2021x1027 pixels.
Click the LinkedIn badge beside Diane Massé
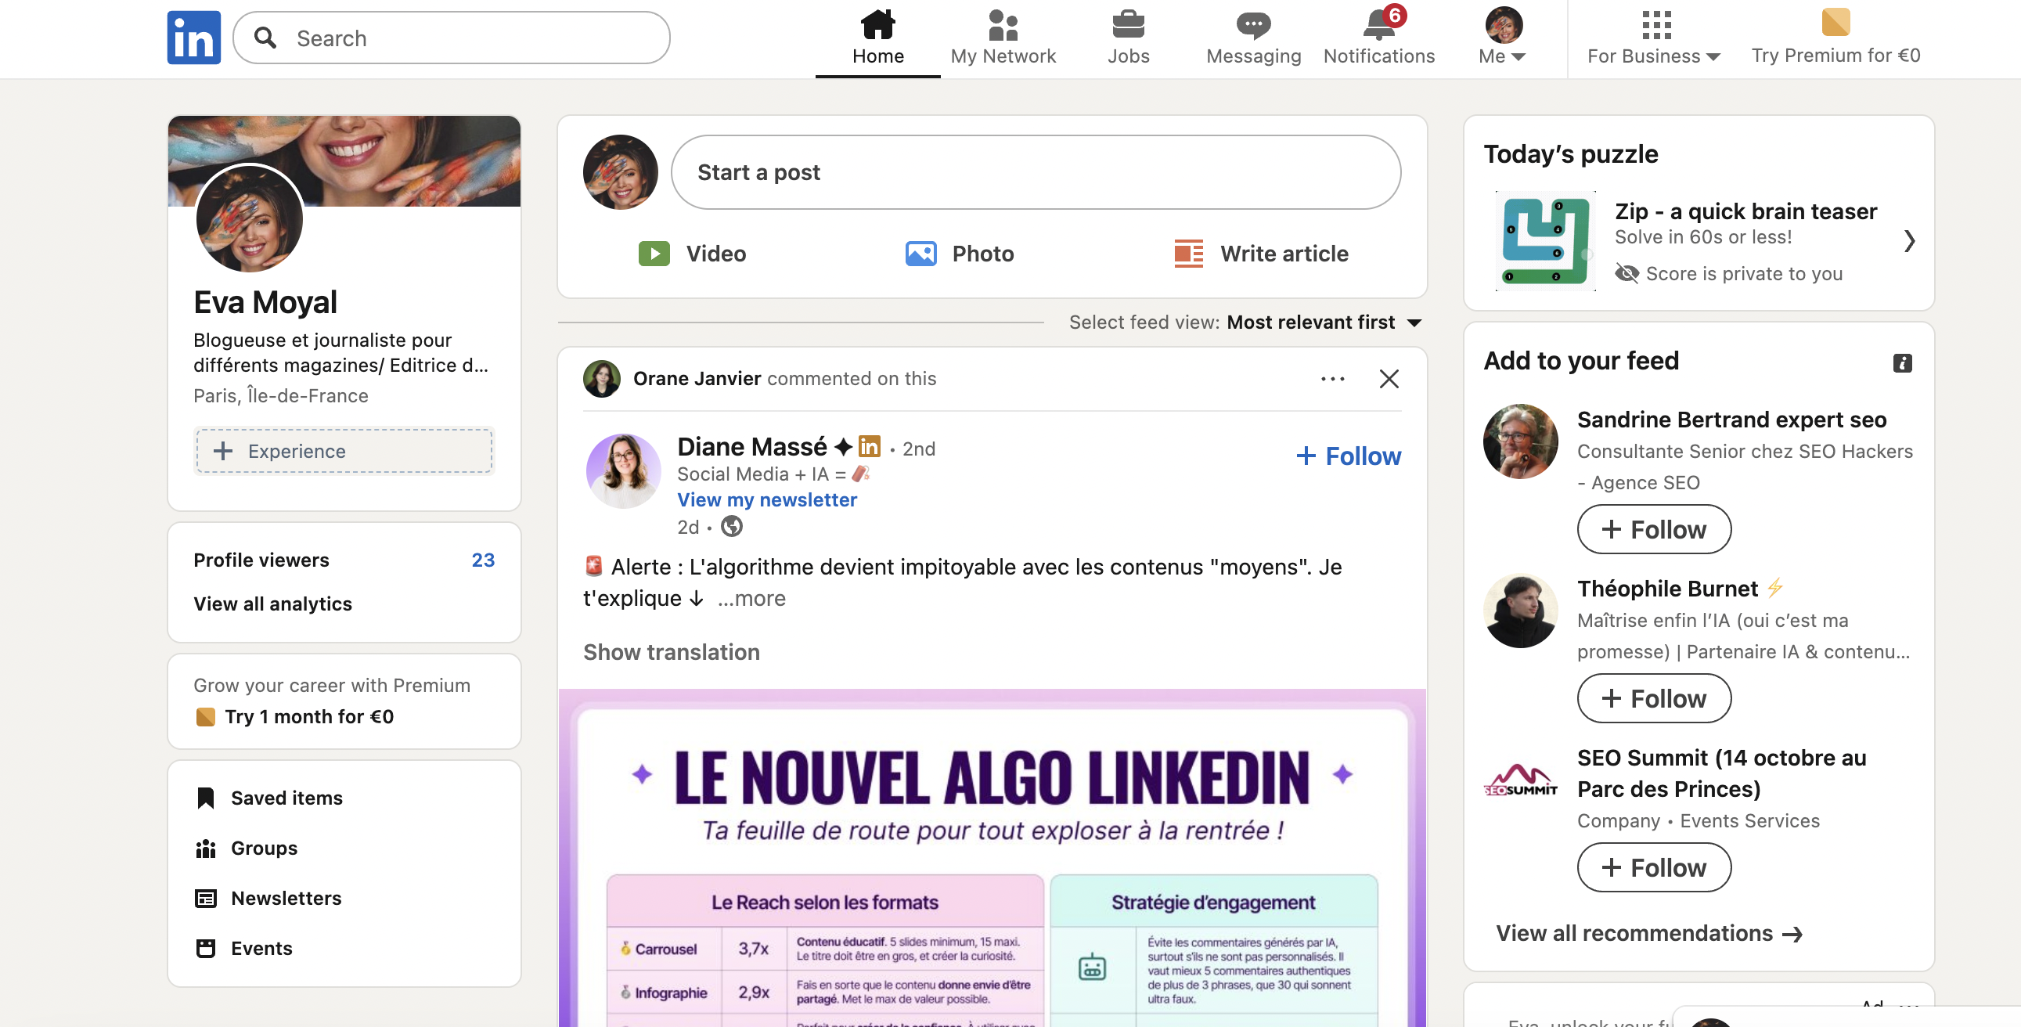870,446
